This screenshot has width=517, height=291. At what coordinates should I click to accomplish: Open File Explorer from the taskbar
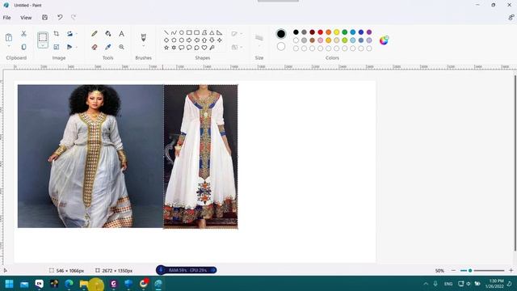coord(84,284)
